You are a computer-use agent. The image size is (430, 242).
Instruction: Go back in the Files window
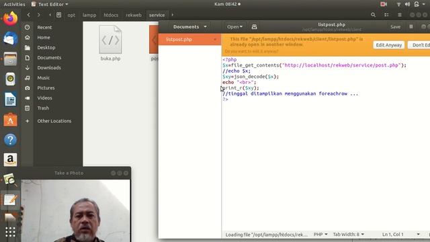click(28, 15)
